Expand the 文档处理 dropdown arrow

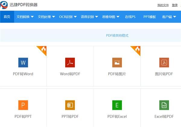point(53,17)
